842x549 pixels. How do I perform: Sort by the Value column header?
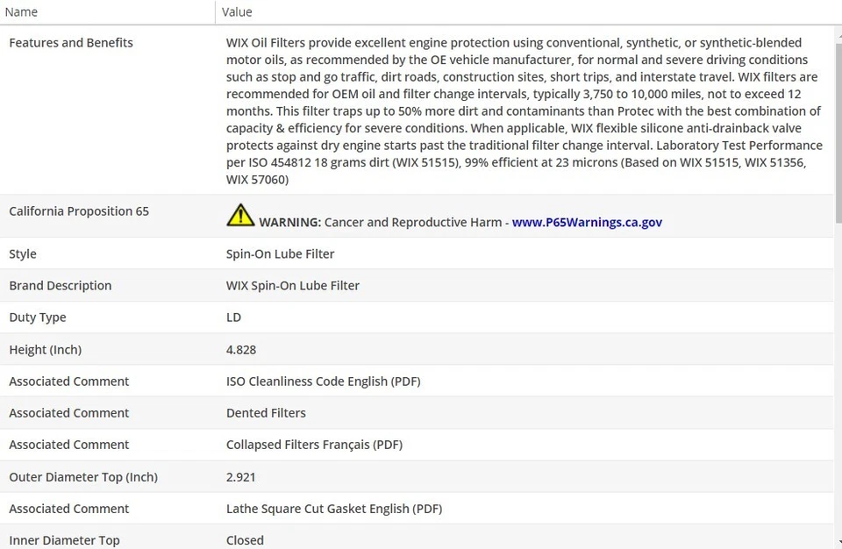coord(237,12)
